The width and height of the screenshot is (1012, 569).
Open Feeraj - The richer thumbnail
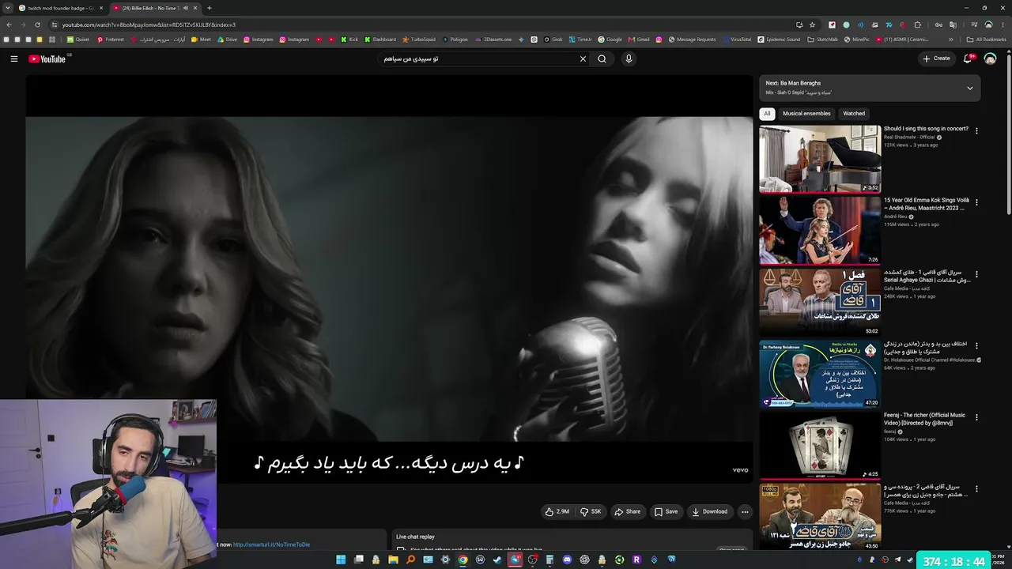pyautogui.click(x=820, y=445)
